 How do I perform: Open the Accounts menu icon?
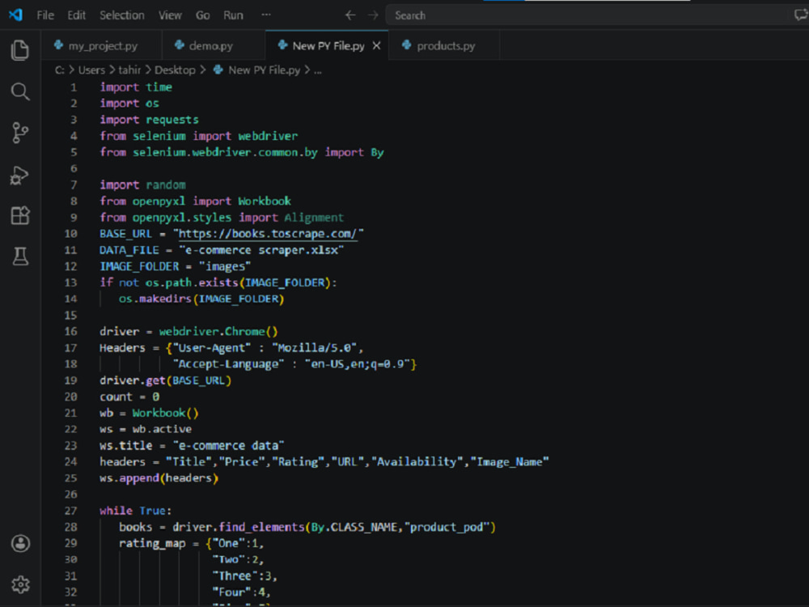tap(21, 544)
